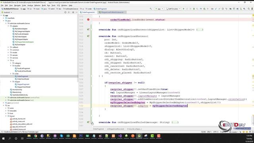
Task: Open Excel from the taskbar
Action: point(68,136)
